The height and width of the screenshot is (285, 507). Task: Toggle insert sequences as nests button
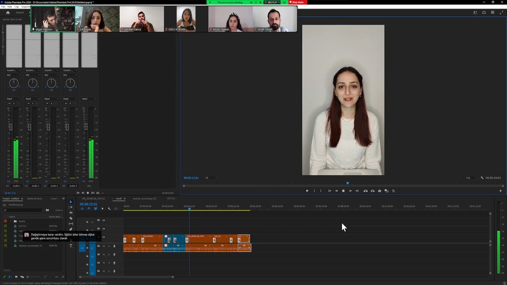pos(82,209)
